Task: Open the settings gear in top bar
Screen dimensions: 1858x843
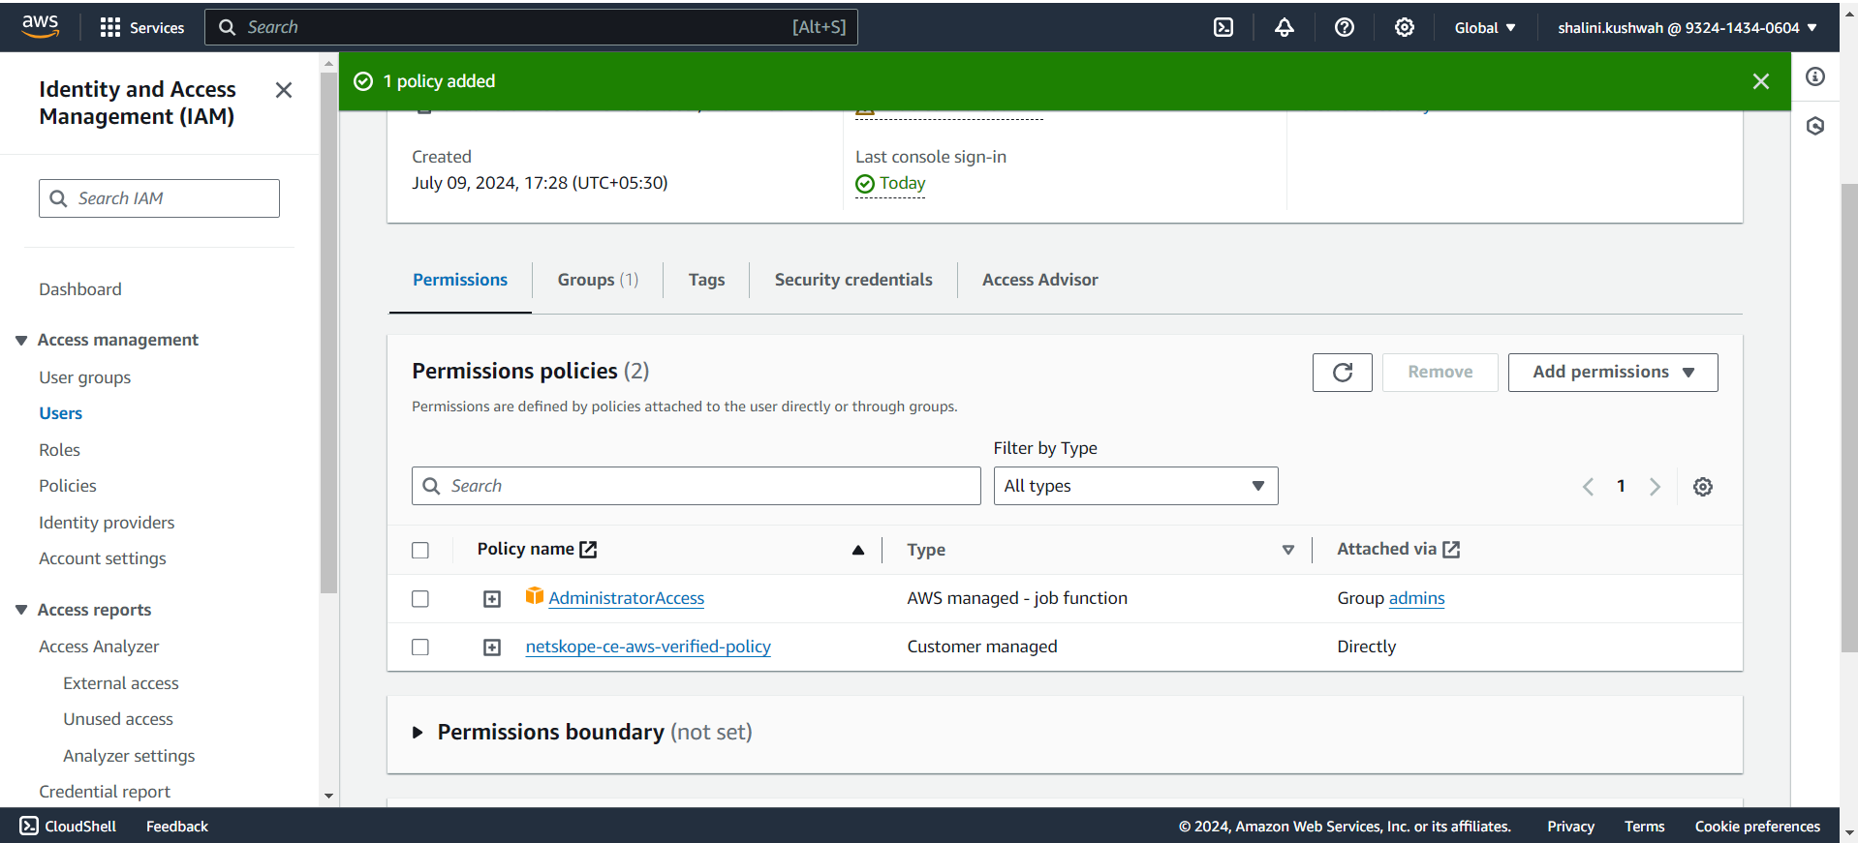Action: [1404, 27]
